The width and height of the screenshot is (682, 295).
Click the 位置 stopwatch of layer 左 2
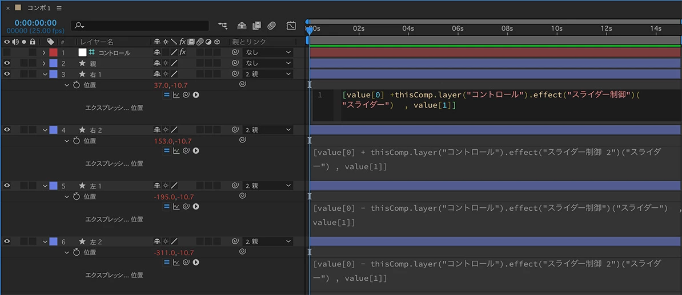click(x=77, y=252)
